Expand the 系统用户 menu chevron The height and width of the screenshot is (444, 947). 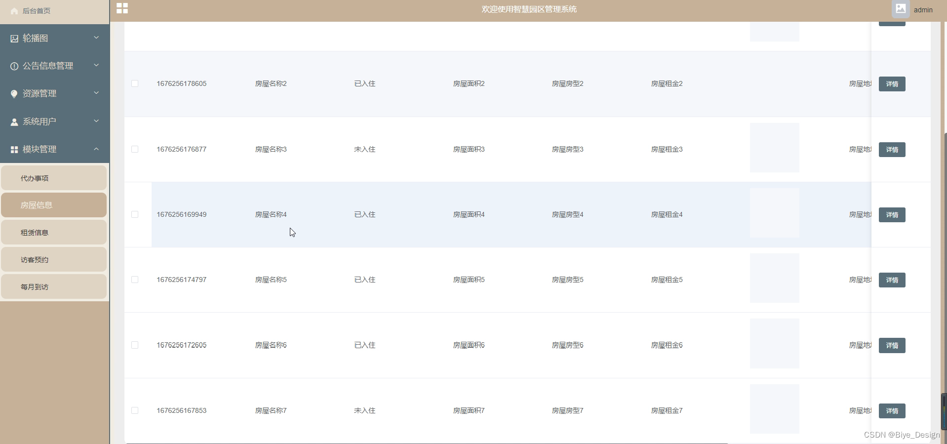click(96, 121)
